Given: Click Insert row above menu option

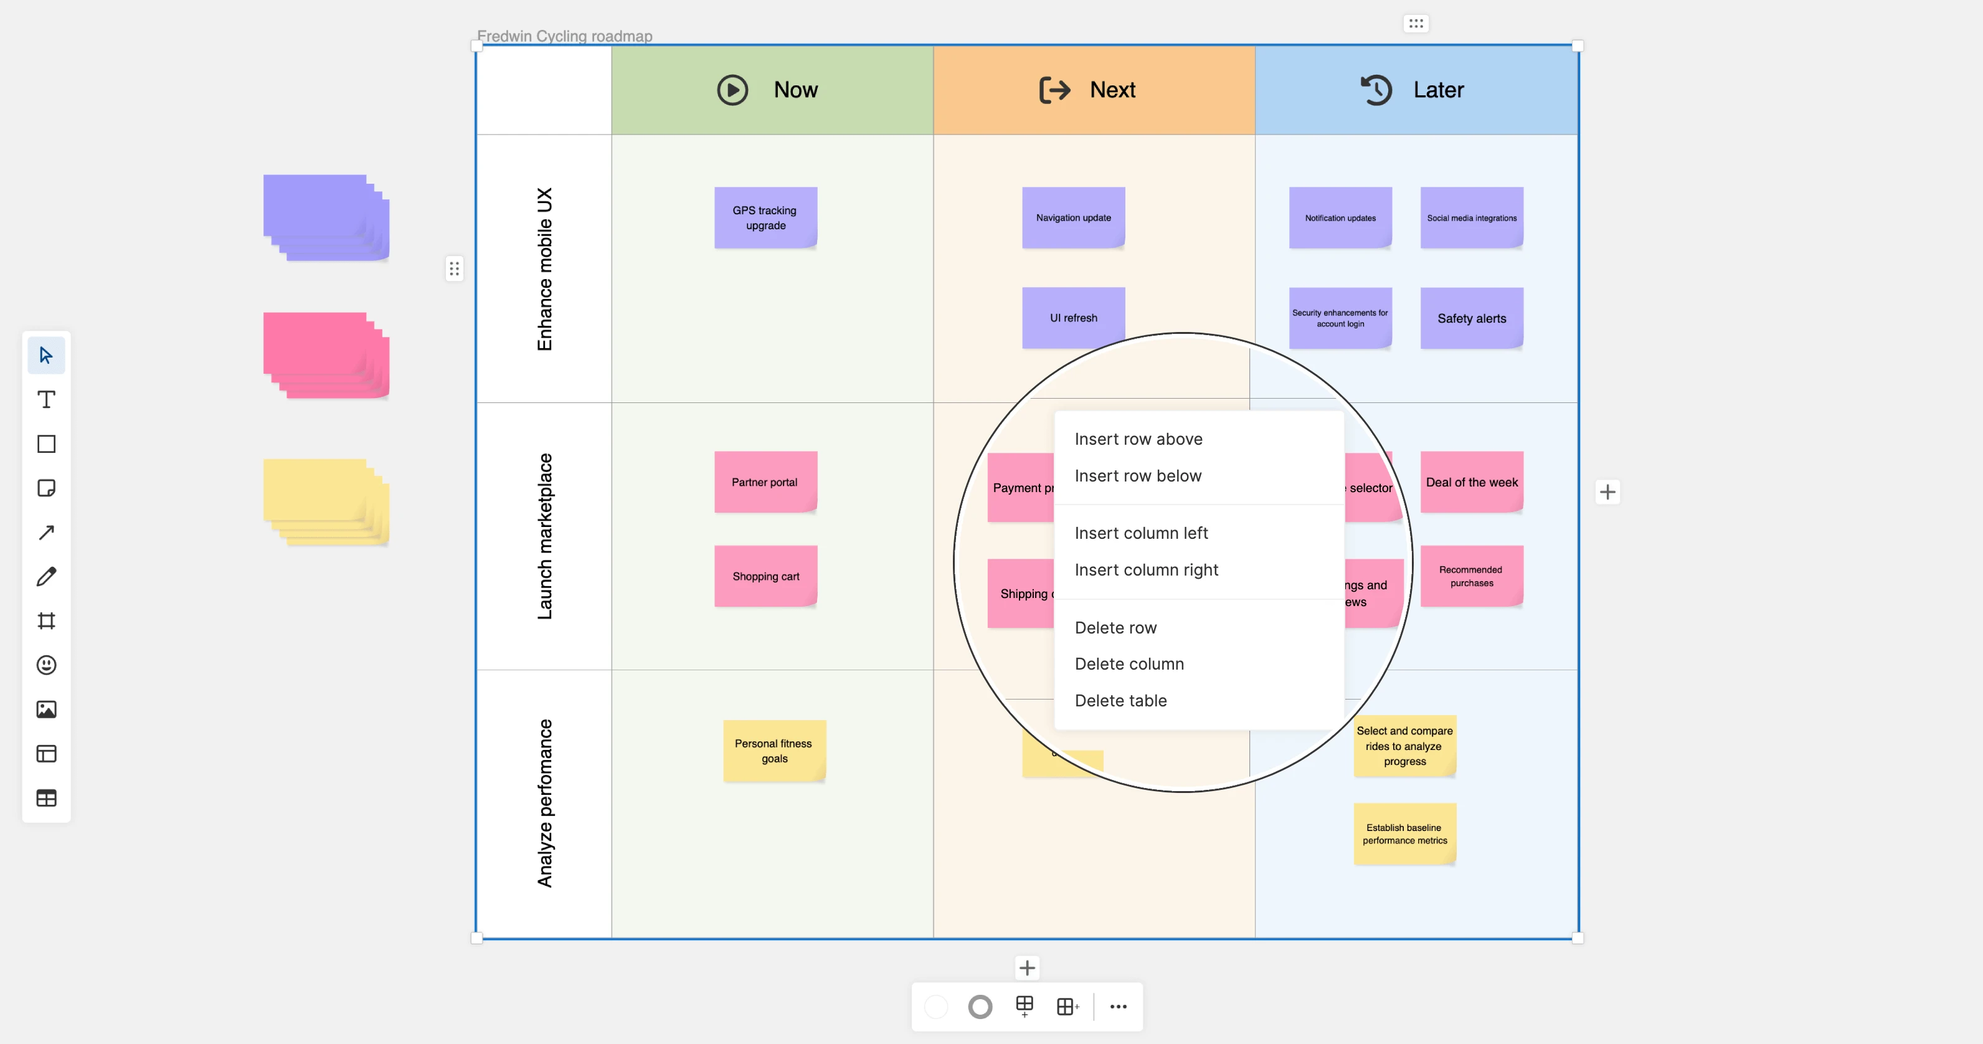Looking at the screenshot, I should click(1138, 439).
